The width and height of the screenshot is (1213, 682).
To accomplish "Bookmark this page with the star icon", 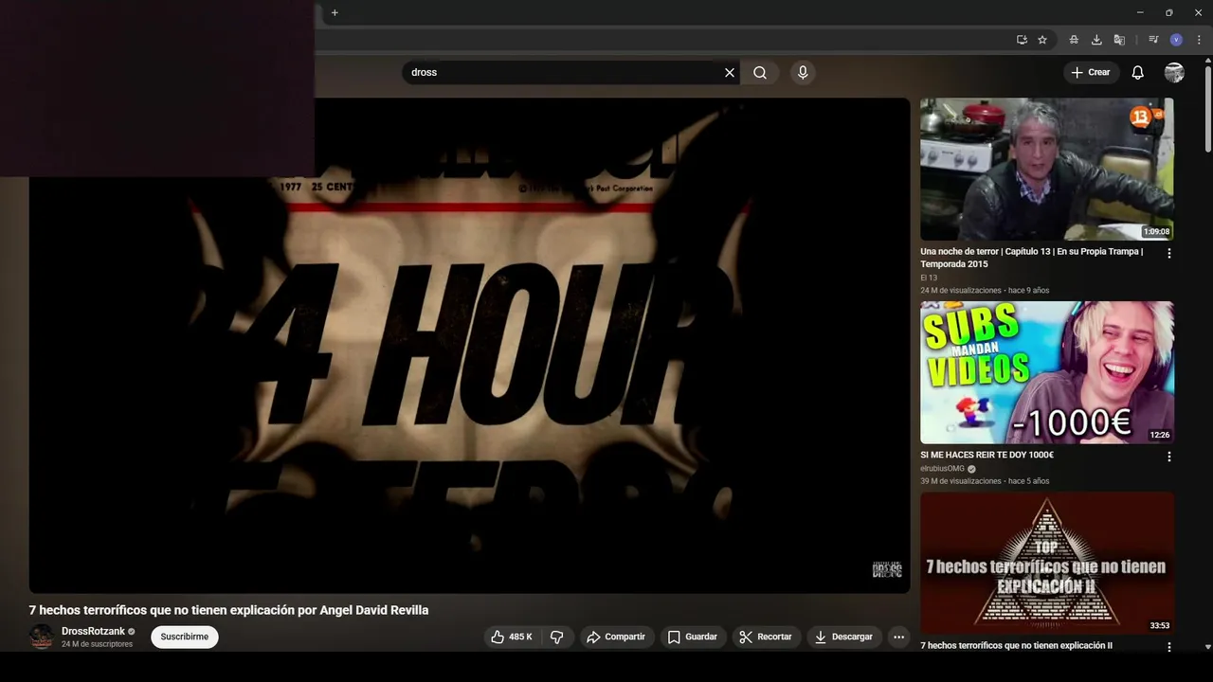I will coord(1042,40).
